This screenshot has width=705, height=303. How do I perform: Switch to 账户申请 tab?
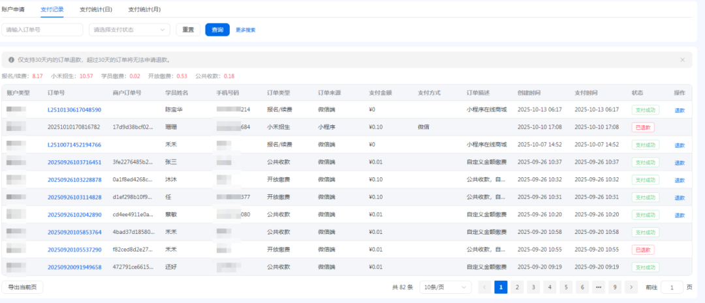(13, 10)
